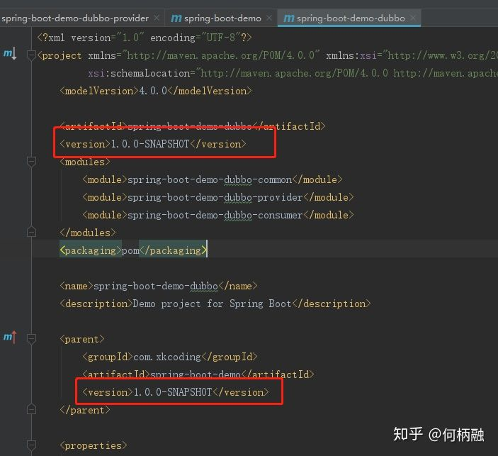Click Maven icon on spring-boot-demo-dubbo tab
The image size is (498, 456).
[x=288, y=18]
